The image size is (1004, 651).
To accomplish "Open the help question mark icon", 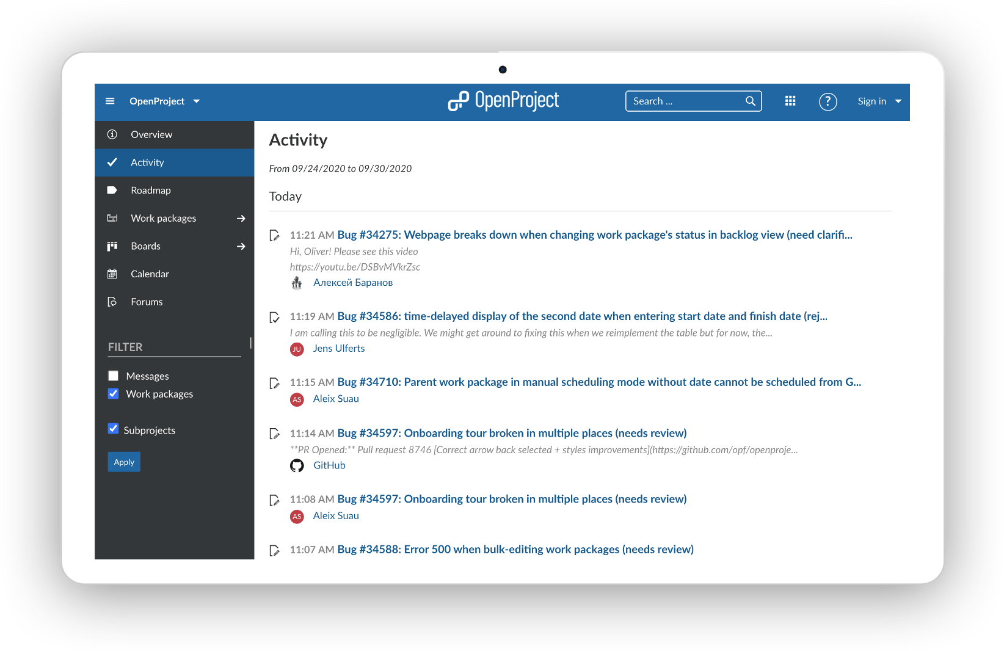I will coord(828,101).
